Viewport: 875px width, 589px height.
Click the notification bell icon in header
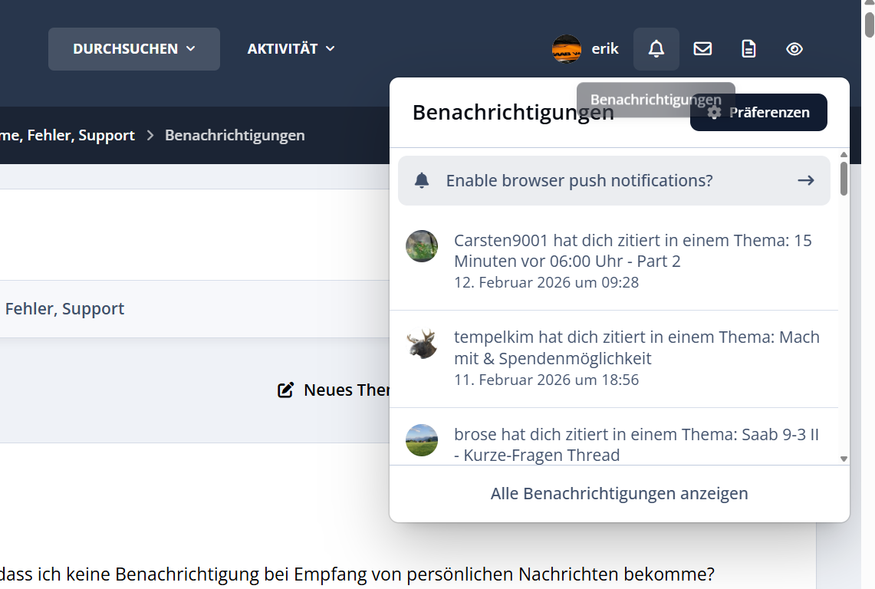(x=656, y=49)
